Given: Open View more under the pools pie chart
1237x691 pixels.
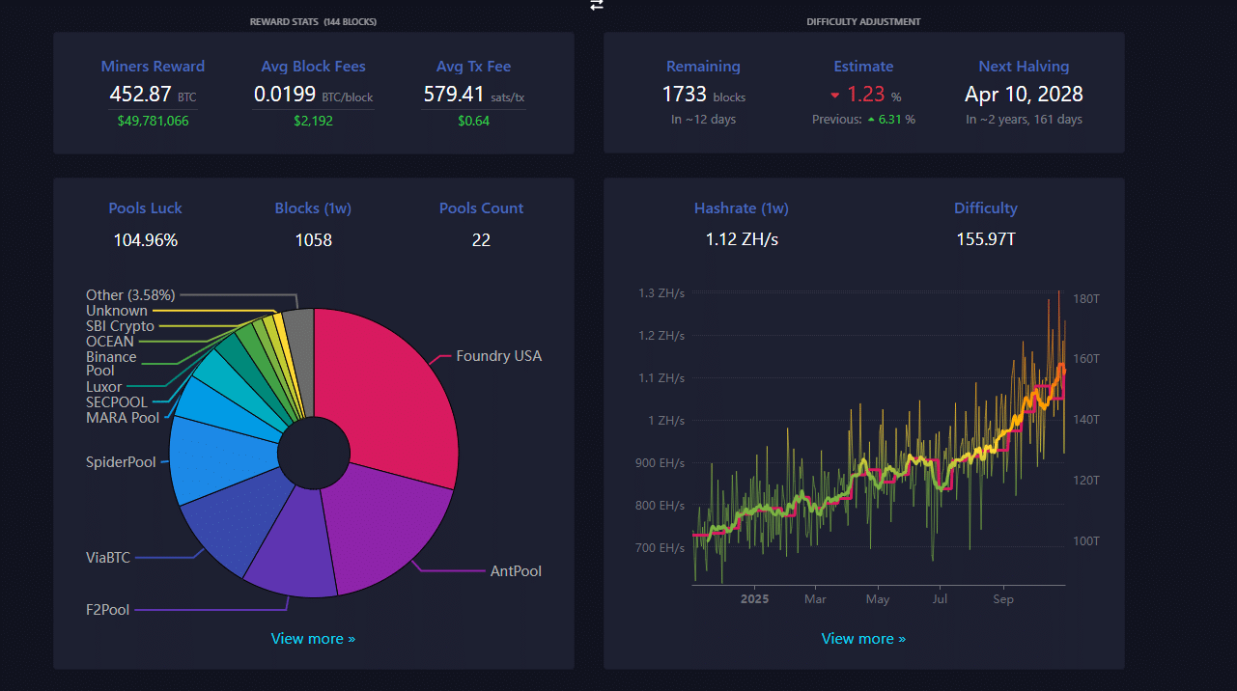Looking at the screenshot, I should [x=313, y=638].
